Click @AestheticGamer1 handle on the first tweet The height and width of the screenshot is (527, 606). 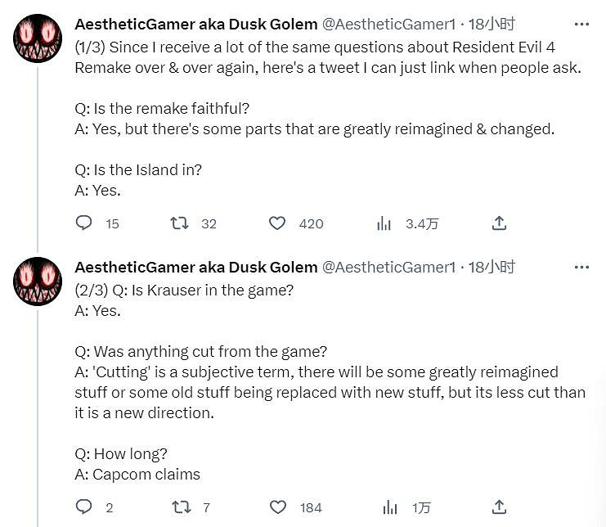click(x=388, y=25)
